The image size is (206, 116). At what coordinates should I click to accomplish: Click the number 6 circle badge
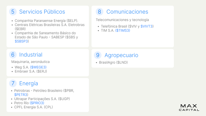[13, 55]
